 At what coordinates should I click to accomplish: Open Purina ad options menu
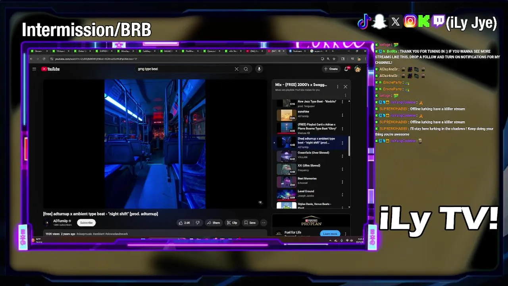click(x=345, y=234)
